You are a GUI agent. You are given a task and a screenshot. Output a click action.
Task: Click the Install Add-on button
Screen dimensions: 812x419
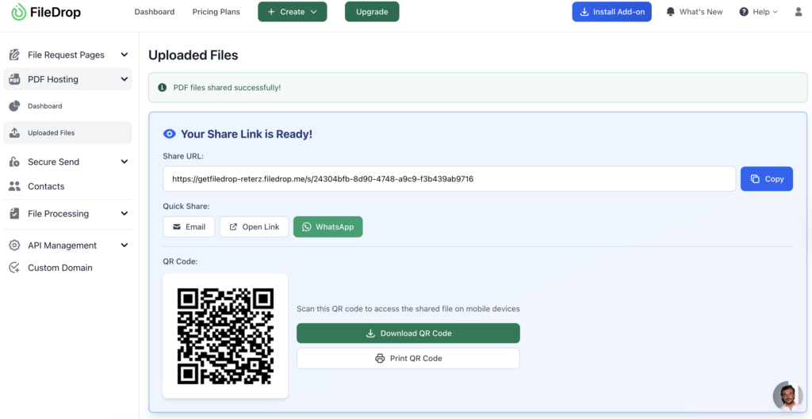click(611, 12)
